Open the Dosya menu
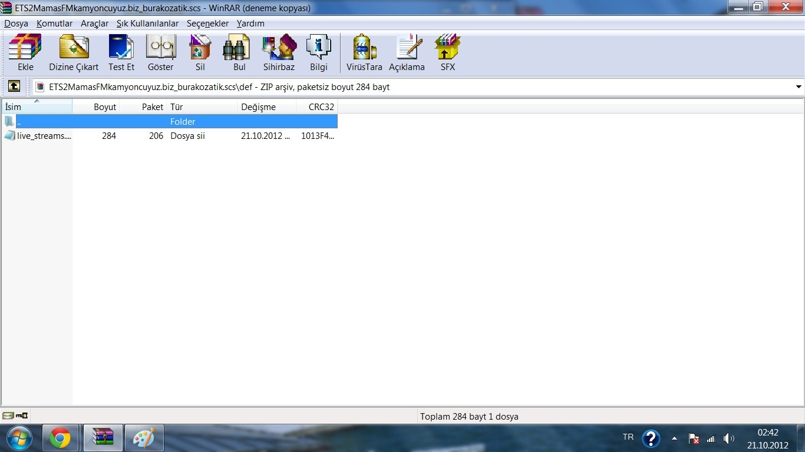This screenshot has width=805, height=452. point(16,24)
